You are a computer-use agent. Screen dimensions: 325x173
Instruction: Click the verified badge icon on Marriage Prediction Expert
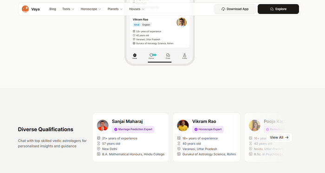point(116,129)
